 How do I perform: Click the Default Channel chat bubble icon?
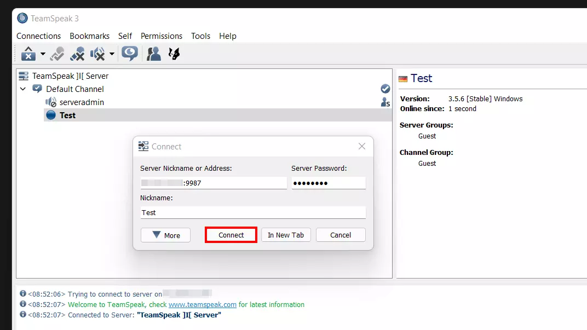coord(37,89)
